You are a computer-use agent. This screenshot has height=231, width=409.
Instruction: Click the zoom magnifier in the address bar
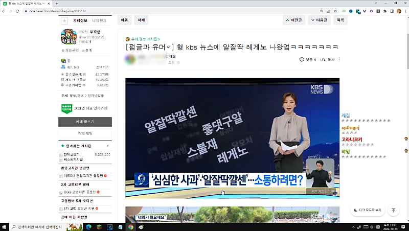click(322, 11)
